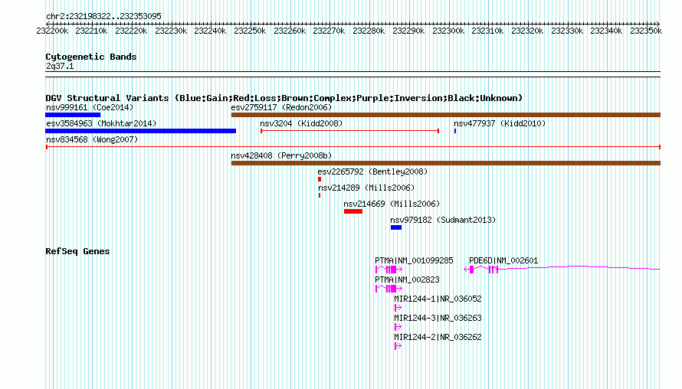Click the red esv2265792 loss marker

pyautogui.click(x=320, y=179)
